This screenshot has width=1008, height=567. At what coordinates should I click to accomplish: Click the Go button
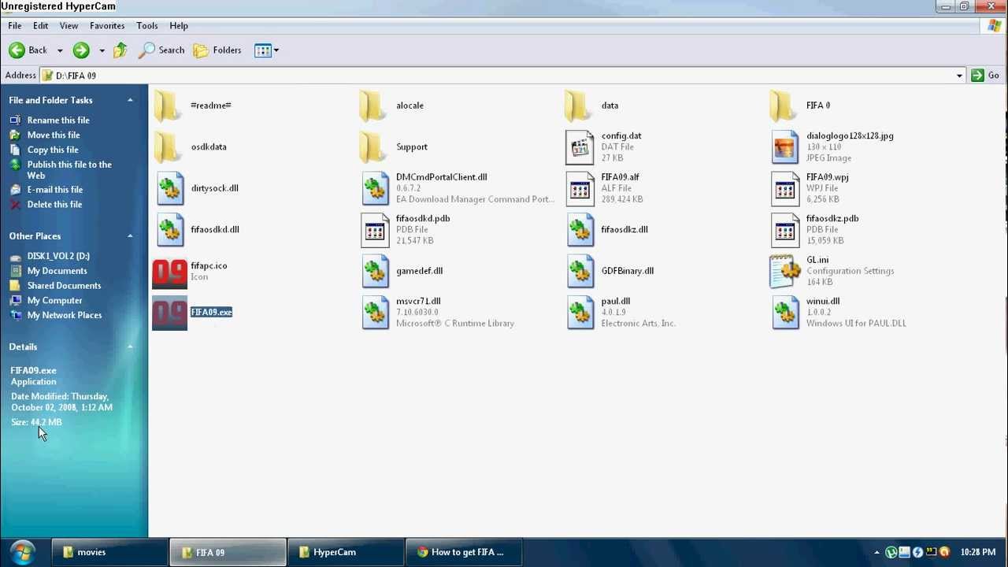(x=986, y=76)
